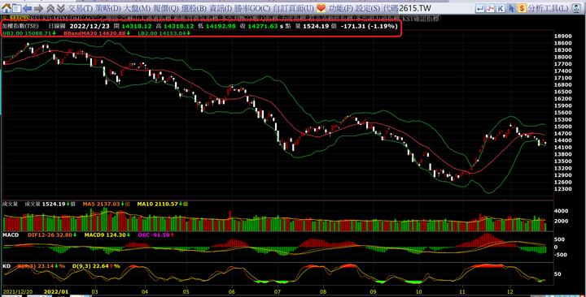The width and height of the screenshot is (586, 297).
Task: Click the dollar sign icon
Action: click(x=522, y=8)
